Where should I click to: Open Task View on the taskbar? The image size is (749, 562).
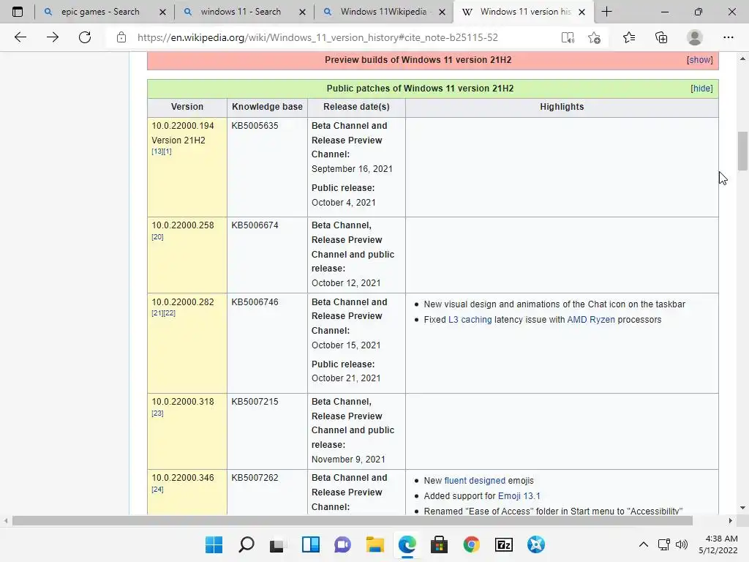click(x=277, y=544)
